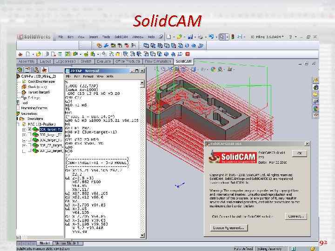Image resolution: width=335 pixels, height=251 pixels.
Task: Click the first SolidCAM icon in the lower toolbar
Action: pos(20,54)
